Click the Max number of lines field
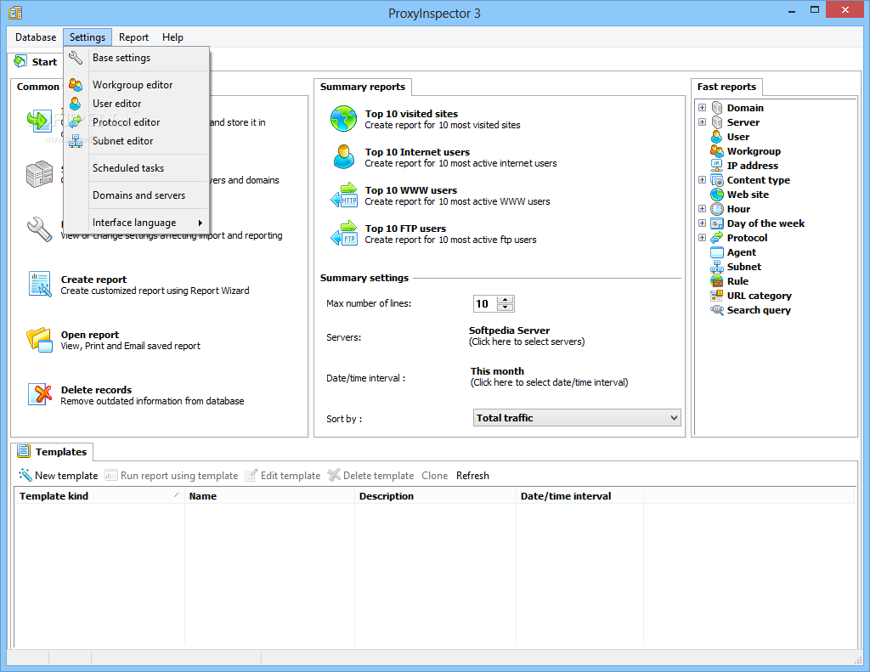Image resolution: width=870 pixels, height=672 pixels. coord(485,303)
